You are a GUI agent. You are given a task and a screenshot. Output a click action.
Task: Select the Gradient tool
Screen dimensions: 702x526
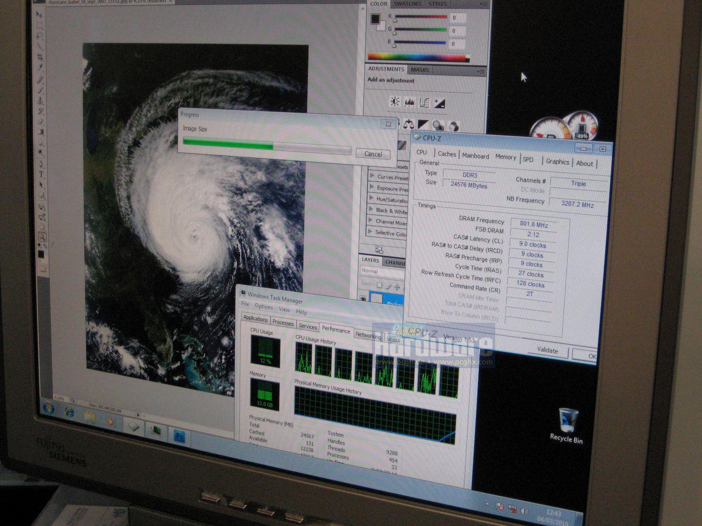41,132
